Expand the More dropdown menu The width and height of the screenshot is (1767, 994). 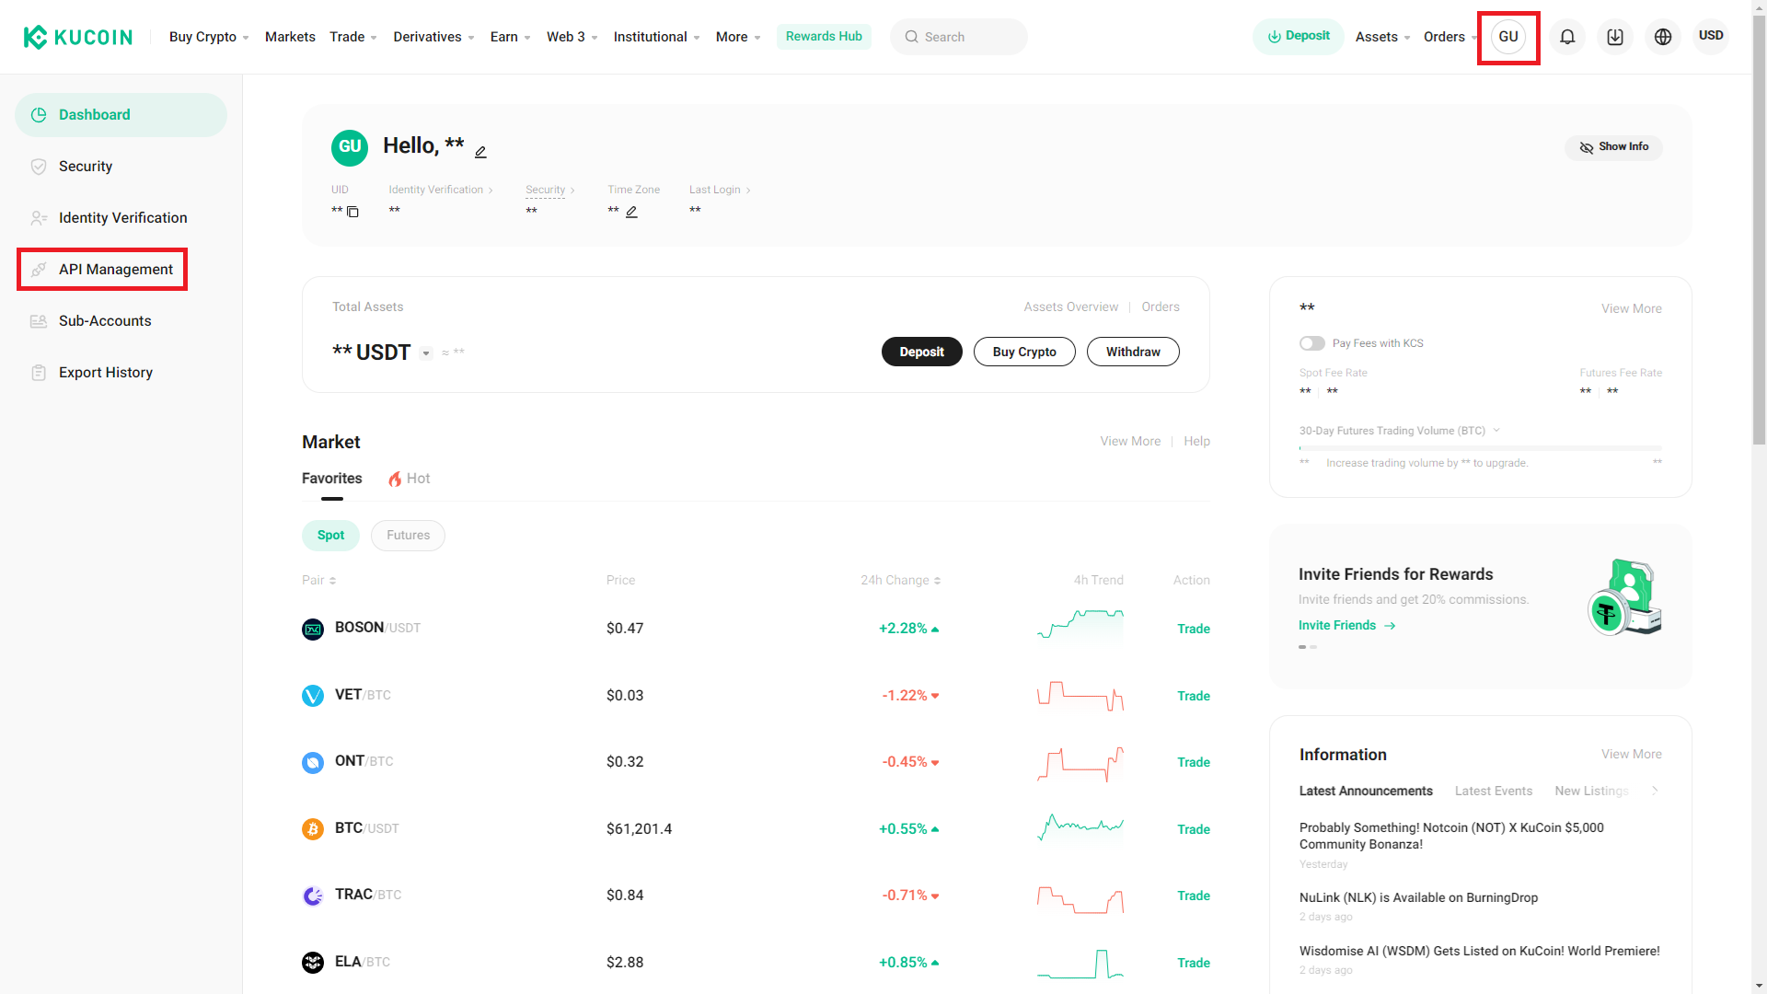coord(738,37)
